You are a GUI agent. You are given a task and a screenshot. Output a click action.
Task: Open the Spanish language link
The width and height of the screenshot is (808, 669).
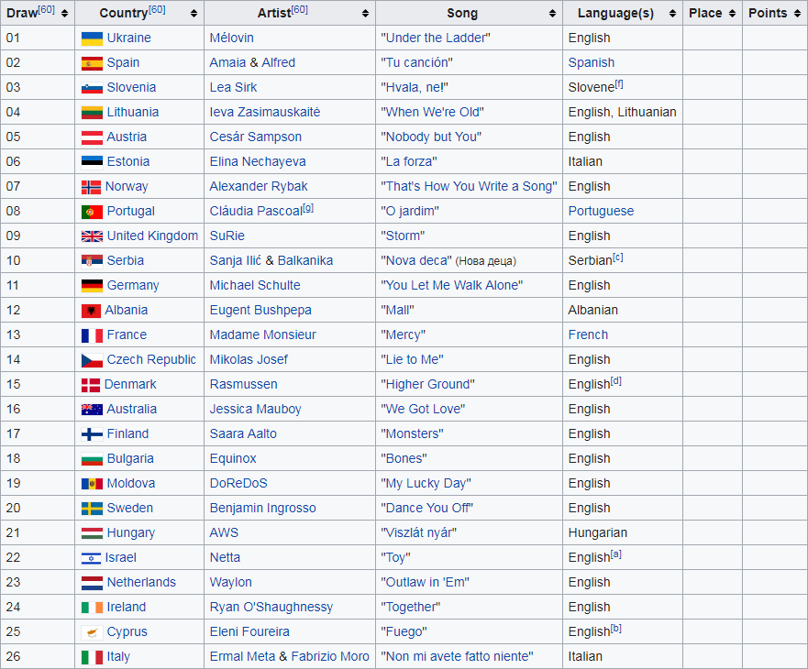[x=591, y=63]
